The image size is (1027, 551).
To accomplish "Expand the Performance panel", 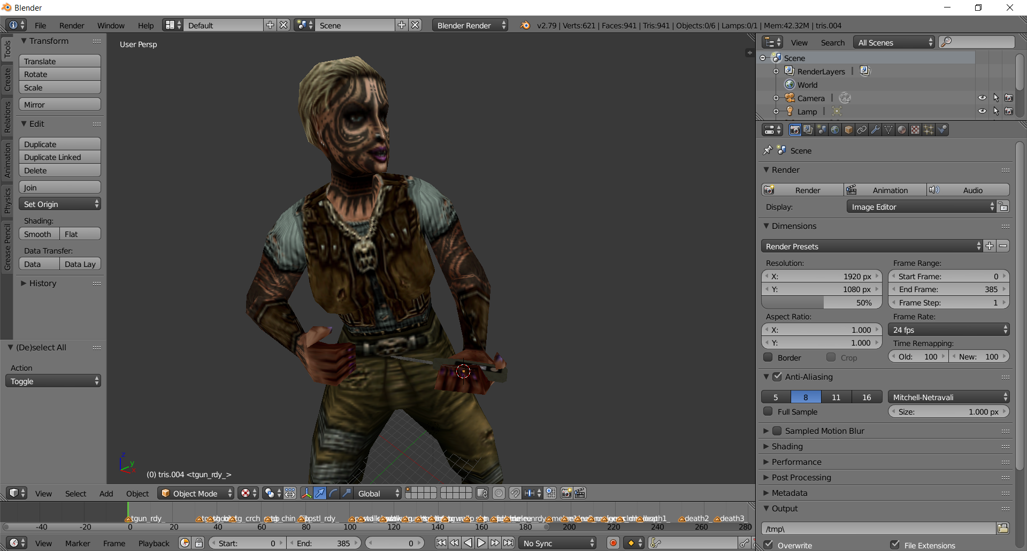I will click(796, 462).
